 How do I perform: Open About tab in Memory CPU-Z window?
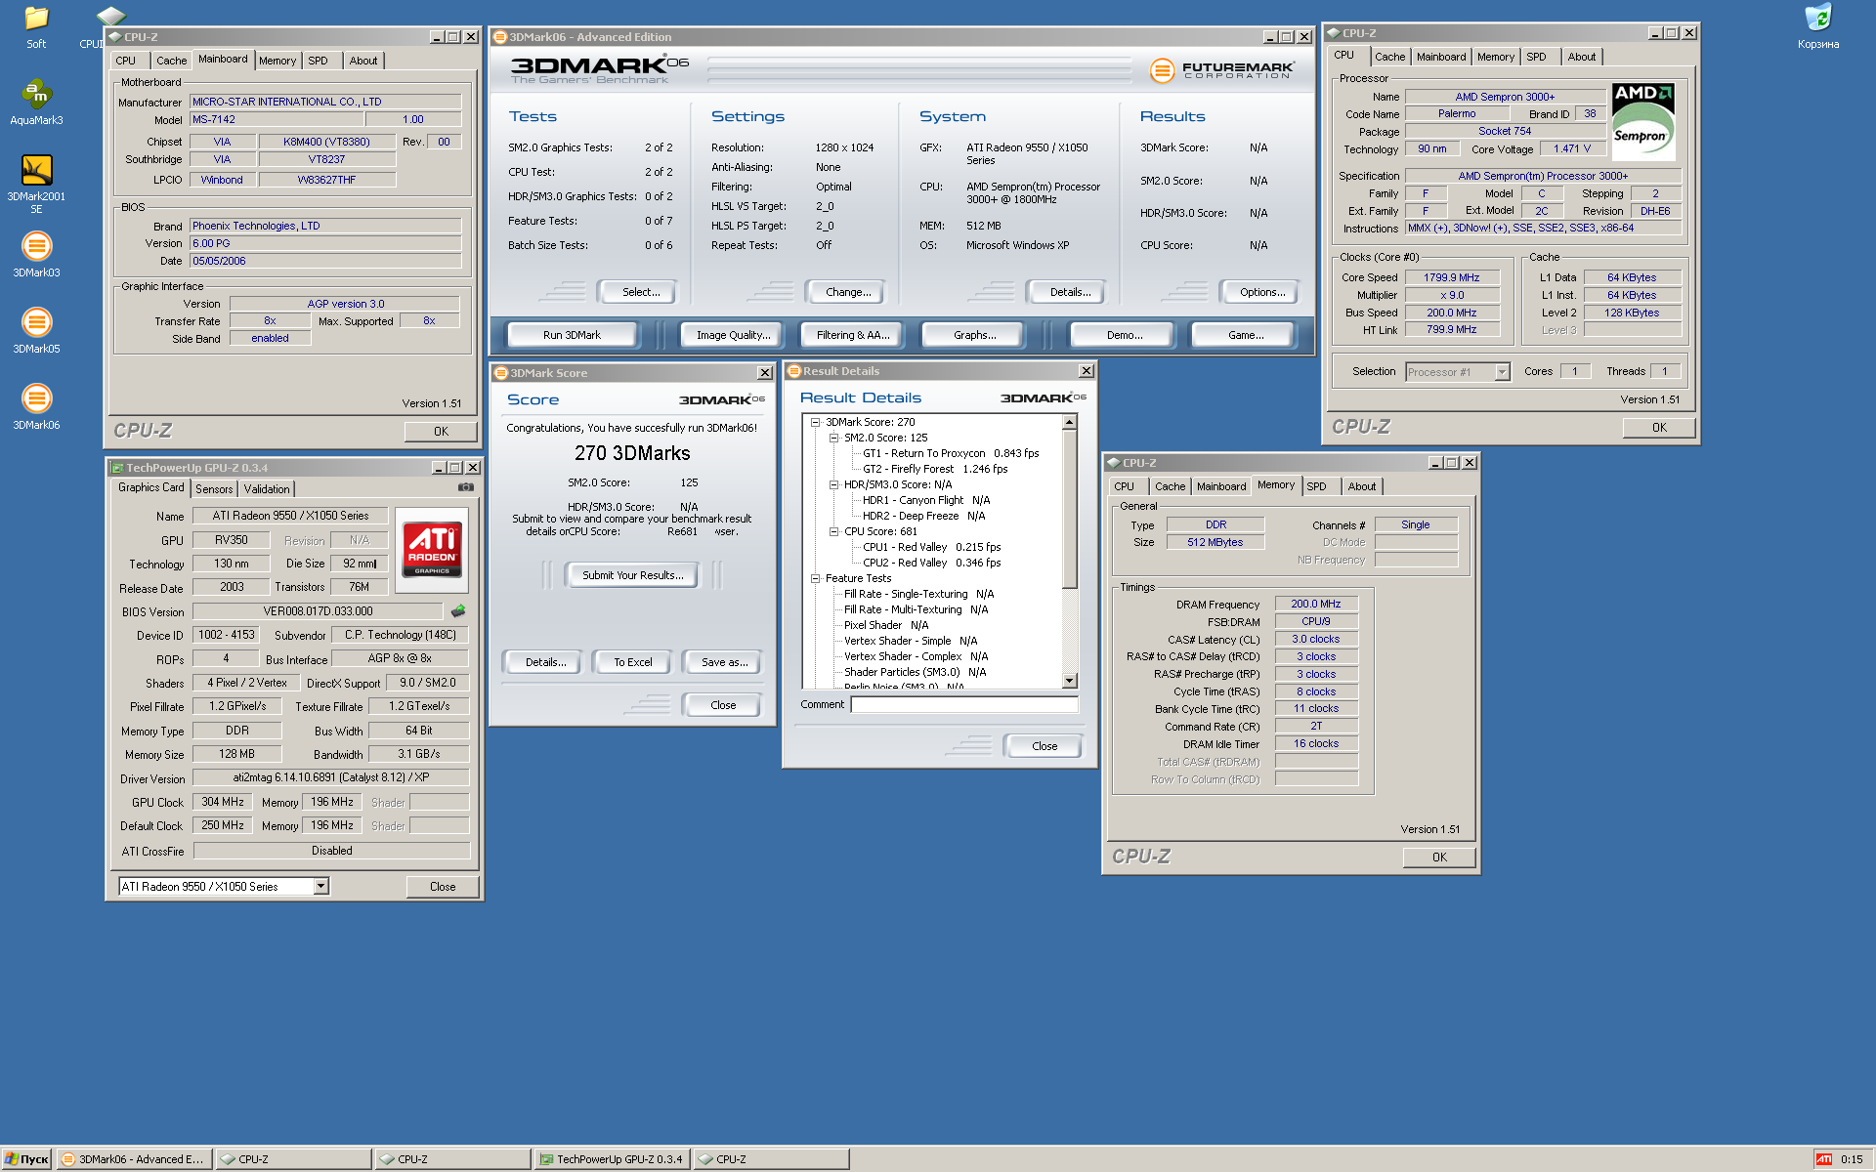1362,486
